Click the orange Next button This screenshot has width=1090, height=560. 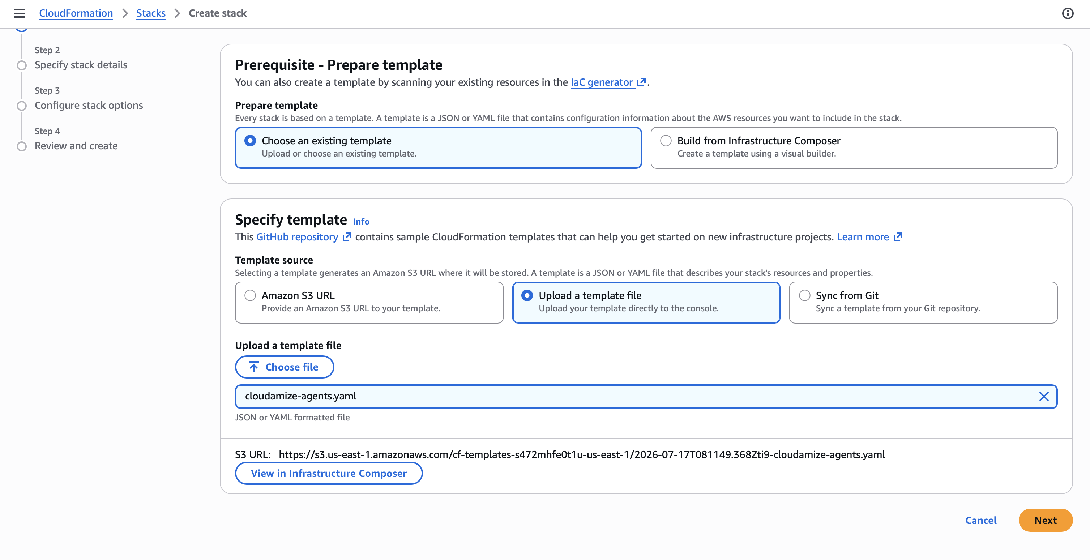click(1045, 520)
